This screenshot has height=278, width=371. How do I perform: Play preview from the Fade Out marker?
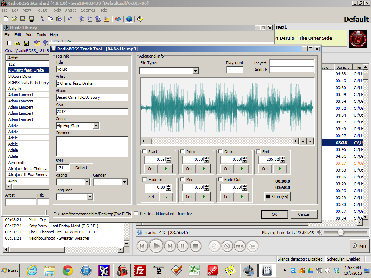pos(242,197)
